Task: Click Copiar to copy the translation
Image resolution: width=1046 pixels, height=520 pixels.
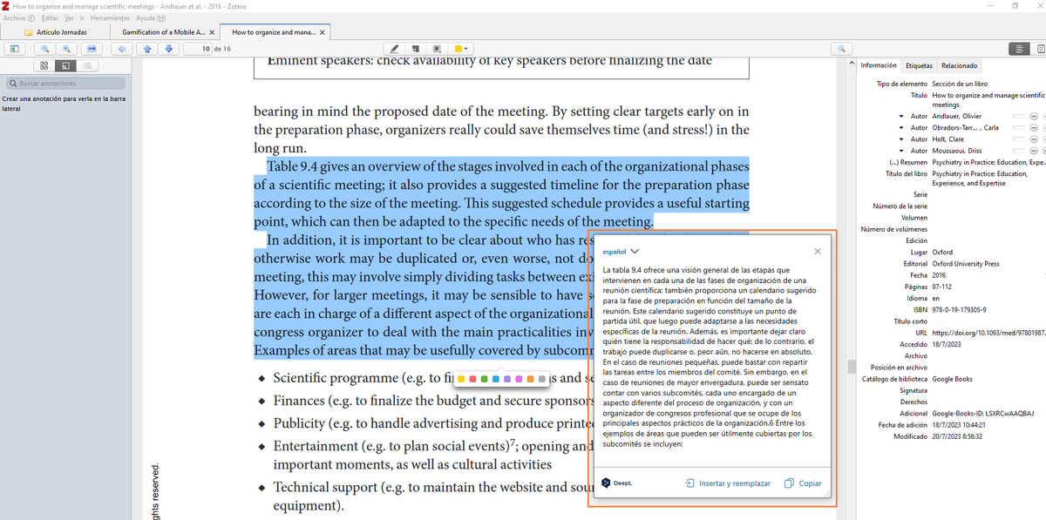Action: click(803, 483)
